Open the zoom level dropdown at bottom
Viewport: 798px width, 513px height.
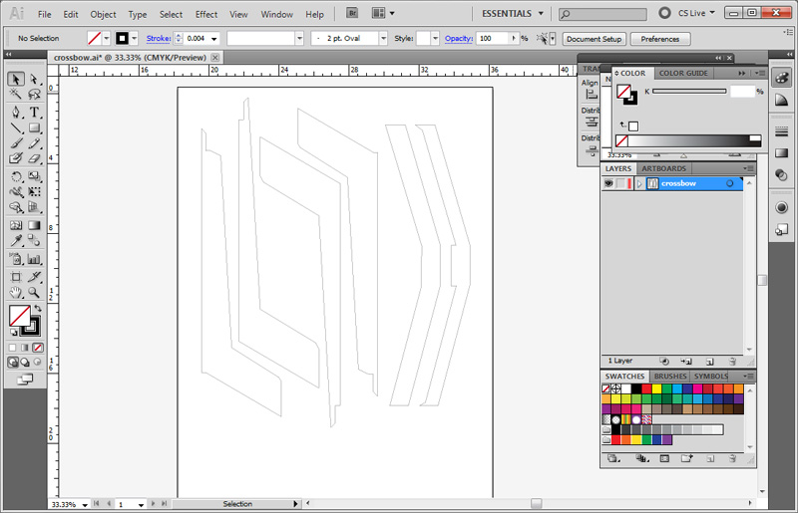(85, 505)
